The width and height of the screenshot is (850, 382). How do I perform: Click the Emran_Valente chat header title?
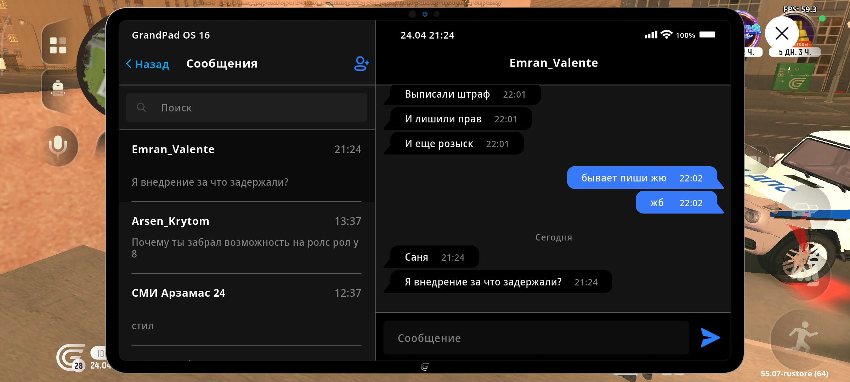pyautogui.click(x=554, y=63)
